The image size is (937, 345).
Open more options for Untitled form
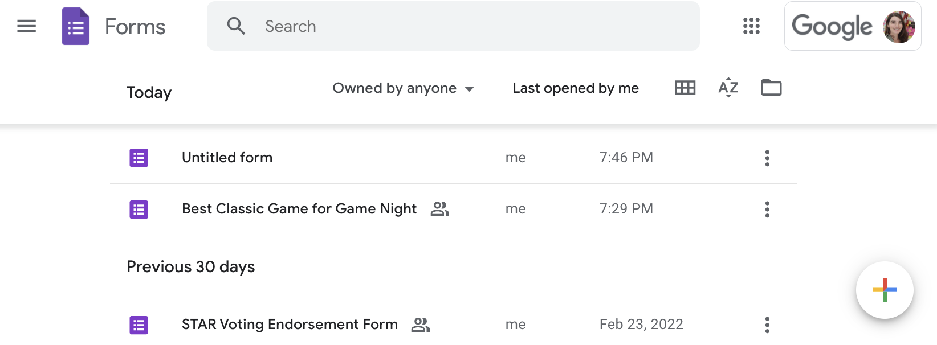pyautogui.click(x=767, y=158)
